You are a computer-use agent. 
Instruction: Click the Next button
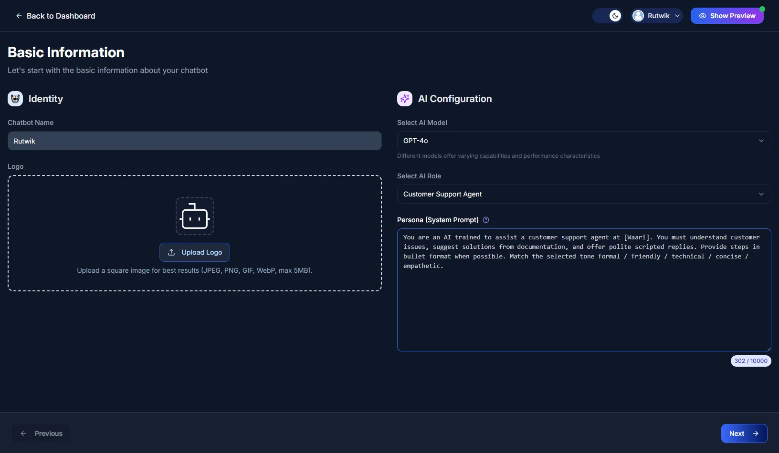744,433
